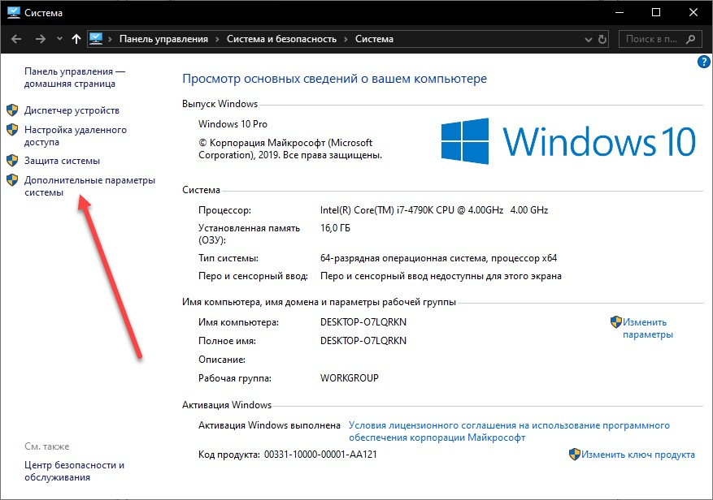Image resolution: width=713 pixels, height=500 pixels.
Task: Go up one level with the up arrow
Action: (76, 39)
